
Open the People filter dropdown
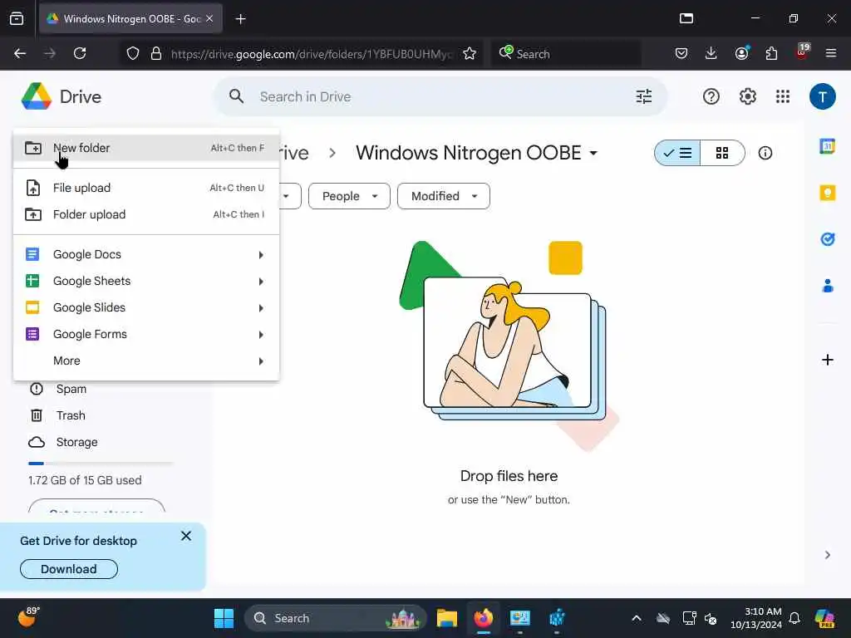(349, 196)
